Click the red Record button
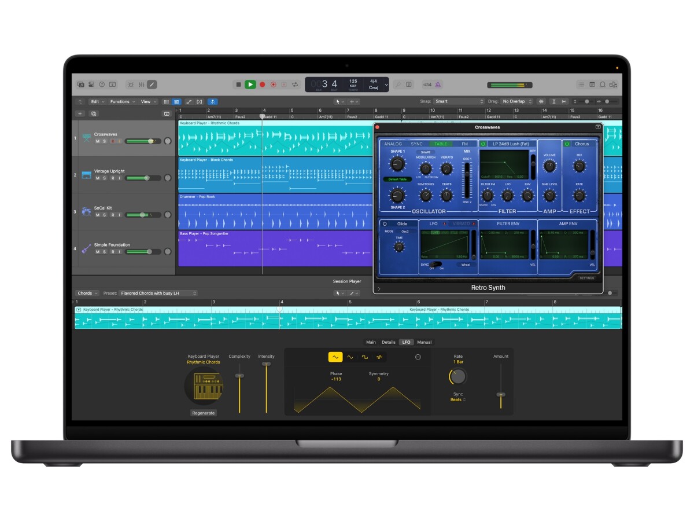Image resolution: width=694 pixels, height=521 pixels. [x=262, y=85]
